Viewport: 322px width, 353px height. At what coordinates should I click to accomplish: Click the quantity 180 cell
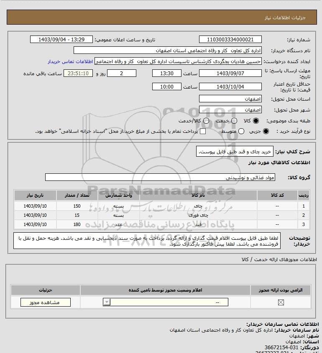coord(77,224)
